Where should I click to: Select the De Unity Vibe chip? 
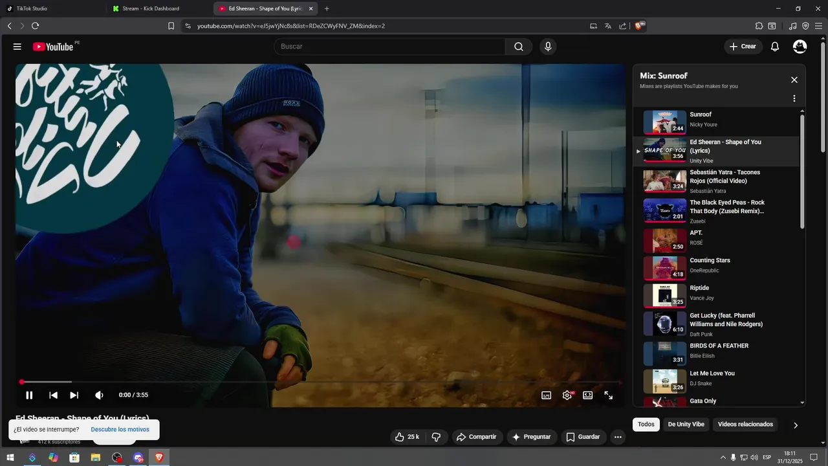click(x=686, y=425)
